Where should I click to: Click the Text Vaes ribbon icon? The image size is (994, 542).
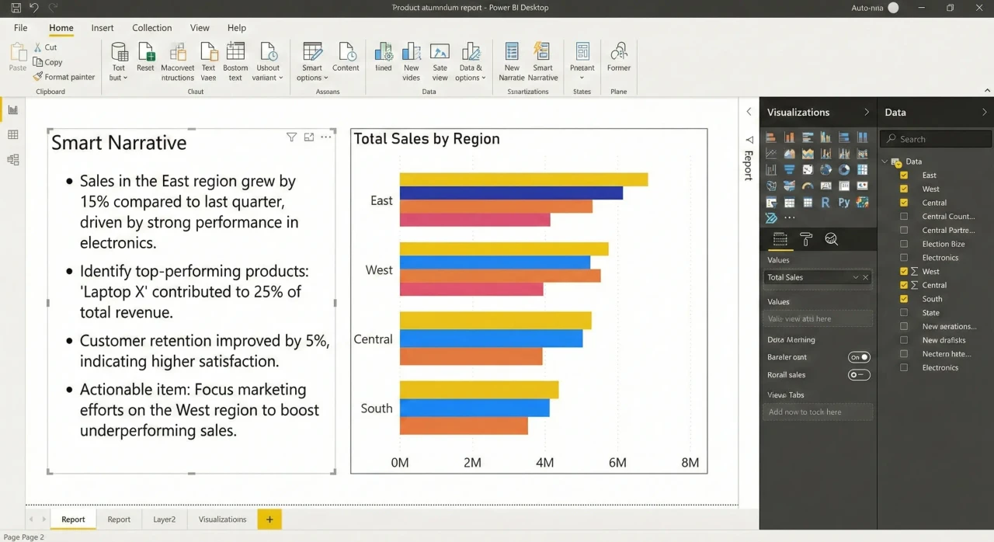[x=208, y=53]
